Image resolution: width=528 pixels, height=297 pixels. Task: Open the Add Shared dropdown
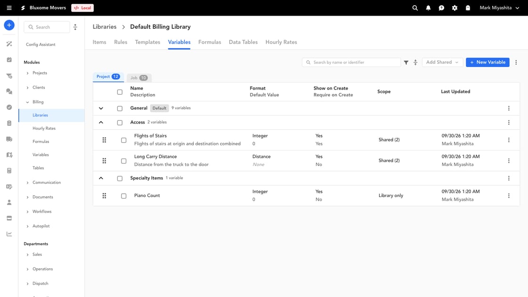(x=442, y=62)
